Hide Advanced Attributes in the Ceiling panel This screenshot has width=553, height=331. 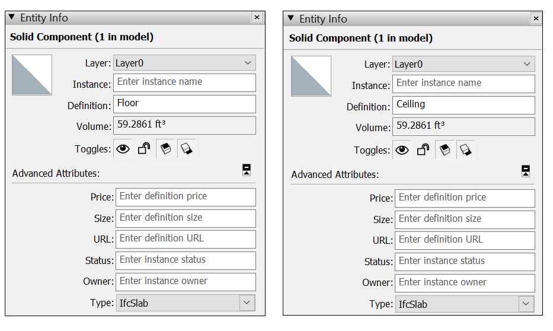pos(525,171)
